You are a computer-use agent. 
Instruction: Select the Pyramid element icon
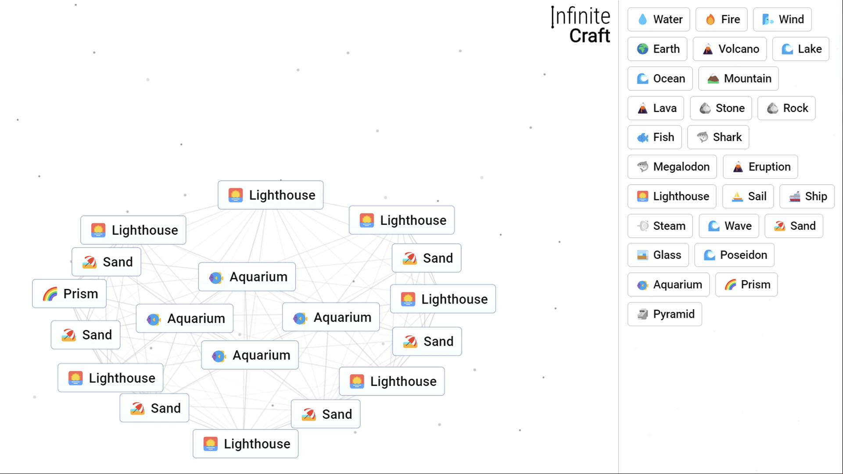point(642,314)
